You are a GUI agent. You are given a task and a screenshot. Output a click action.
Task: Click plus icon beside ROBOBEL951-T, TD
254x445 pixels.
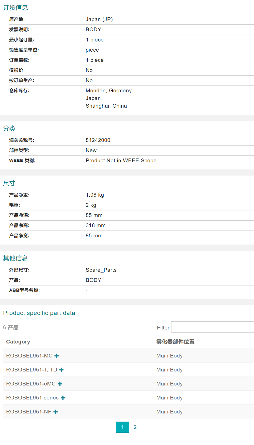coord(61,370)
